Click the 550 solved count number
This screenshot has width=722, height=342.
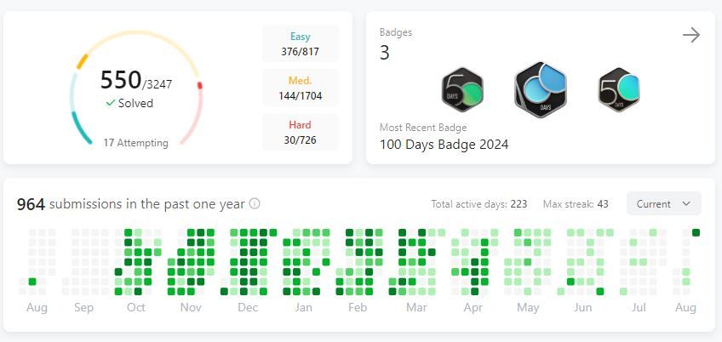click(x=121, y=80)
